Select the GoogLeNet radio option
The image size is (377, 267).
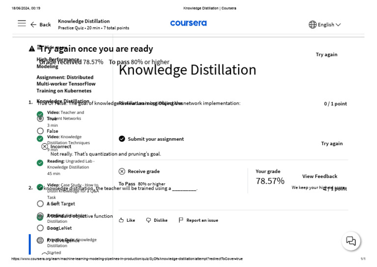click(40, 228)
